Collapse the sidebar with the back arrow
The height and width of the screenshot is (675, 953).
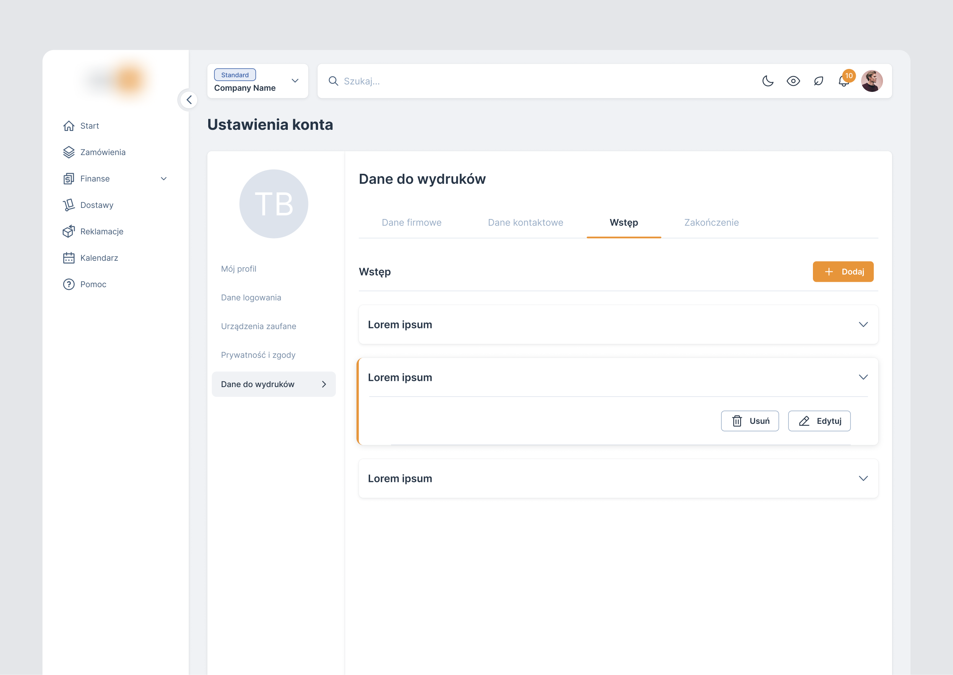click(x=189, y=100)
